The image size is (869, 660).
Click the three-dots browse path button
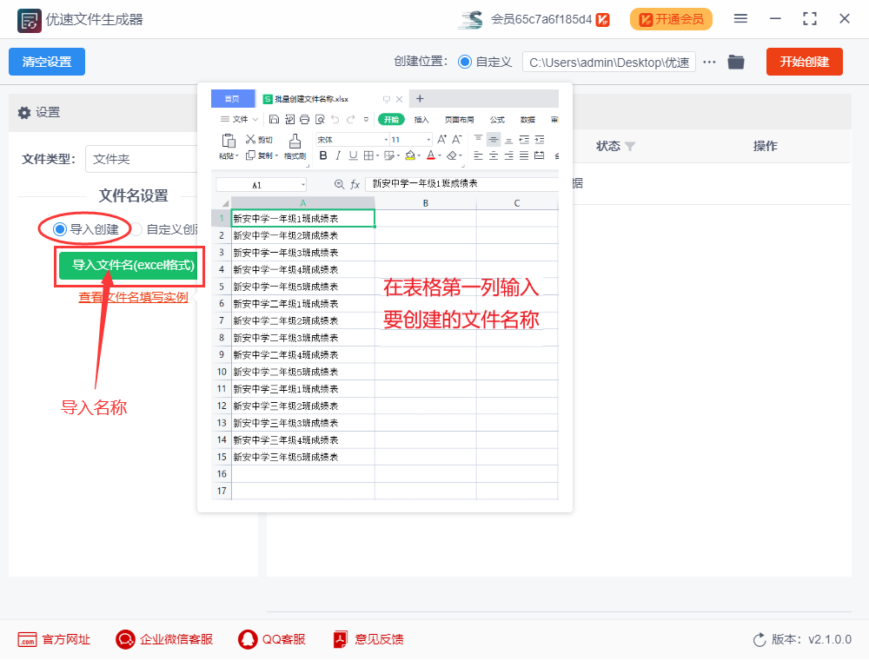pyautogui.click(x=709, y=62)
